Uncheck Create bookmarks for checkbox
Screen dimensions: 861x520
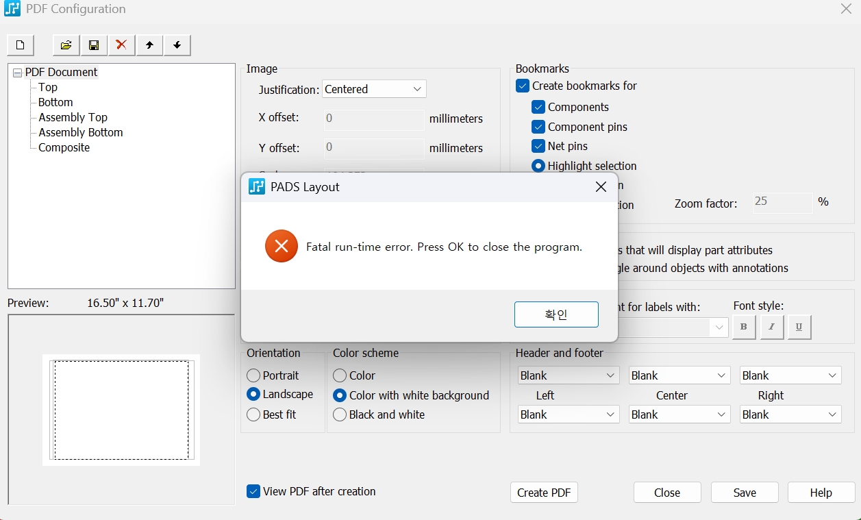point(523,86)
